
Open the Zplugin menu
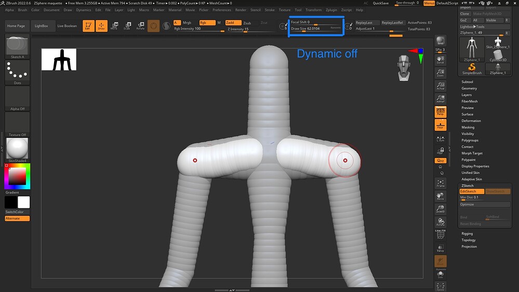point(331,10)
